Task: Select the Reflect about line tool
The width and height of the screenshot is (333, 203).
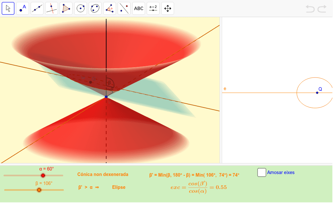Action: pos(124,8)
